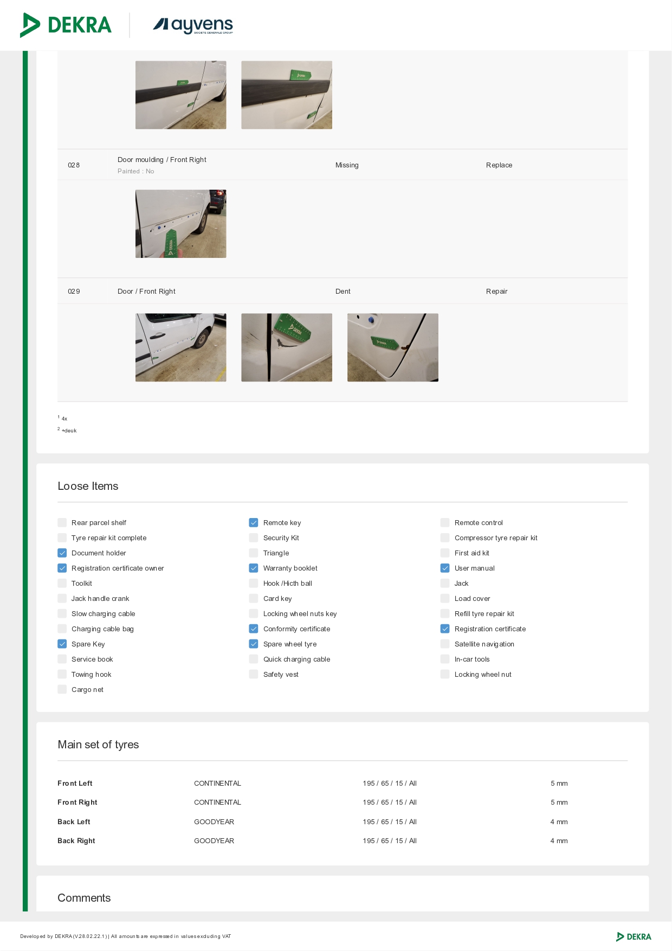This screenshot has width=672, height=951.
Task: Uncheck the Spare wheel tyre checkbox
Action: click(x=254, y=644)
